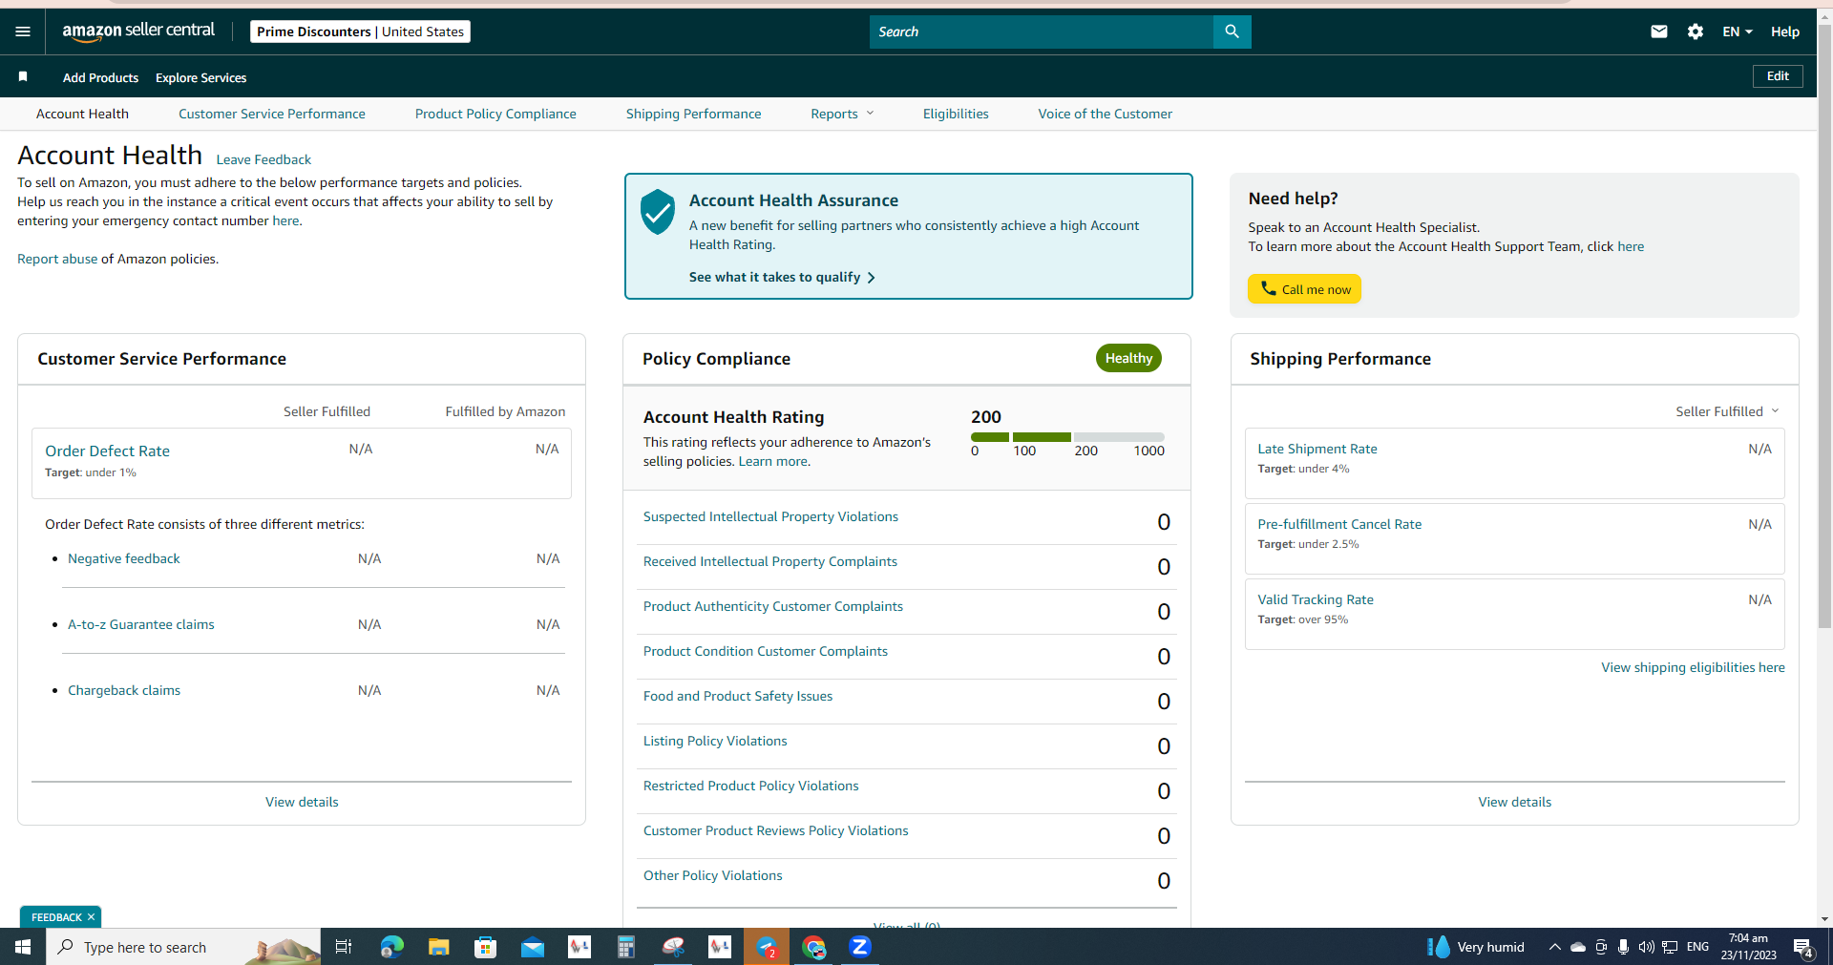Click the search magnifier button
This screenshot has height=965, width=1833.
(x=1232, y=31)
